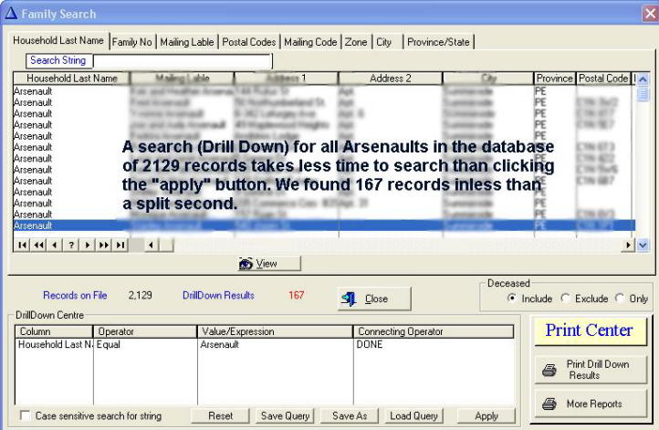
Task: Click the Column header in DrillDown Centre
Action: [54, 331]
